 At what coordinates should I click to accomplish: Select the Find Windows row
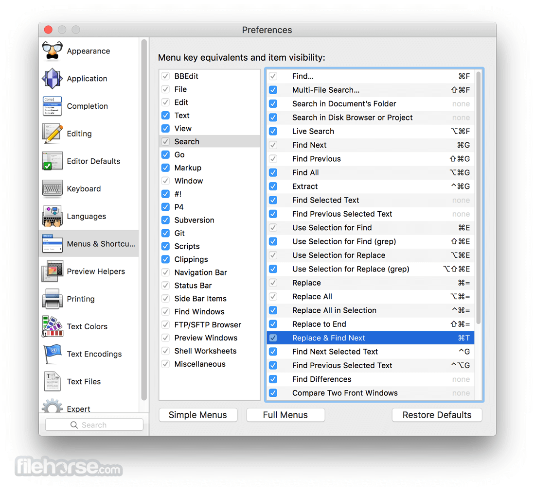coord(210,312)
